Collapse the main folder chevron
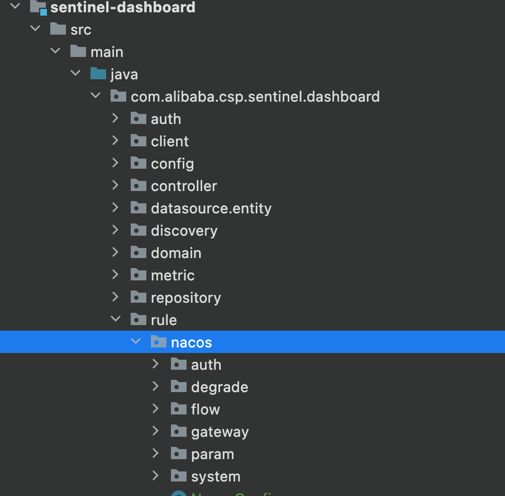The height and width of the screenshot is (496, 505). 55,51
